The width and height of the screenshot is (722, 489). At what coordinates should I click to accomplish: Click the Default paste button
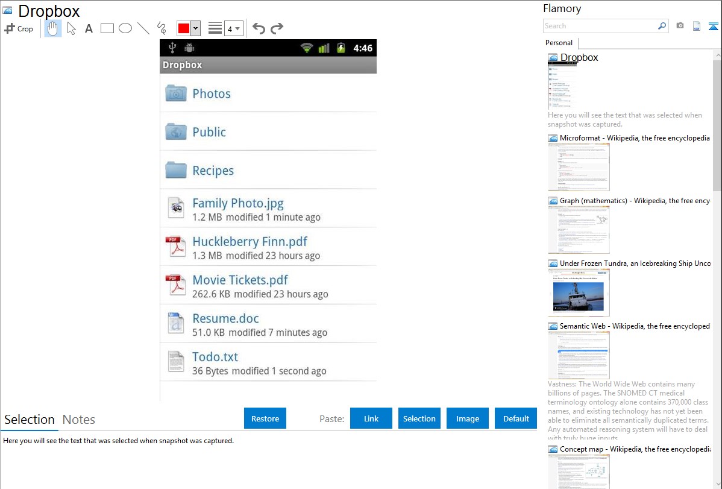click(x=516, y=418)
